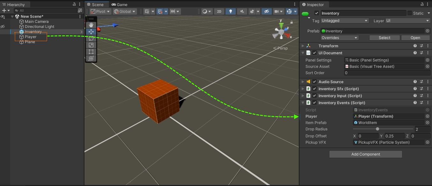
Task: Open Audio Source component kebab menu
Action: click(428, 82)
